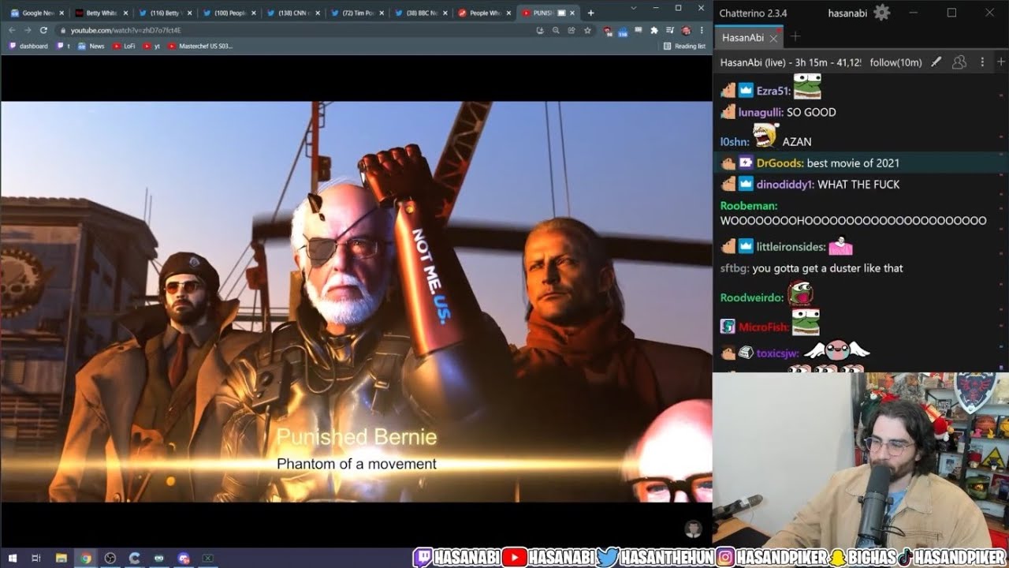Open Chrome zoom magnifier icon

pyautogui.click(x=556, y=30)
